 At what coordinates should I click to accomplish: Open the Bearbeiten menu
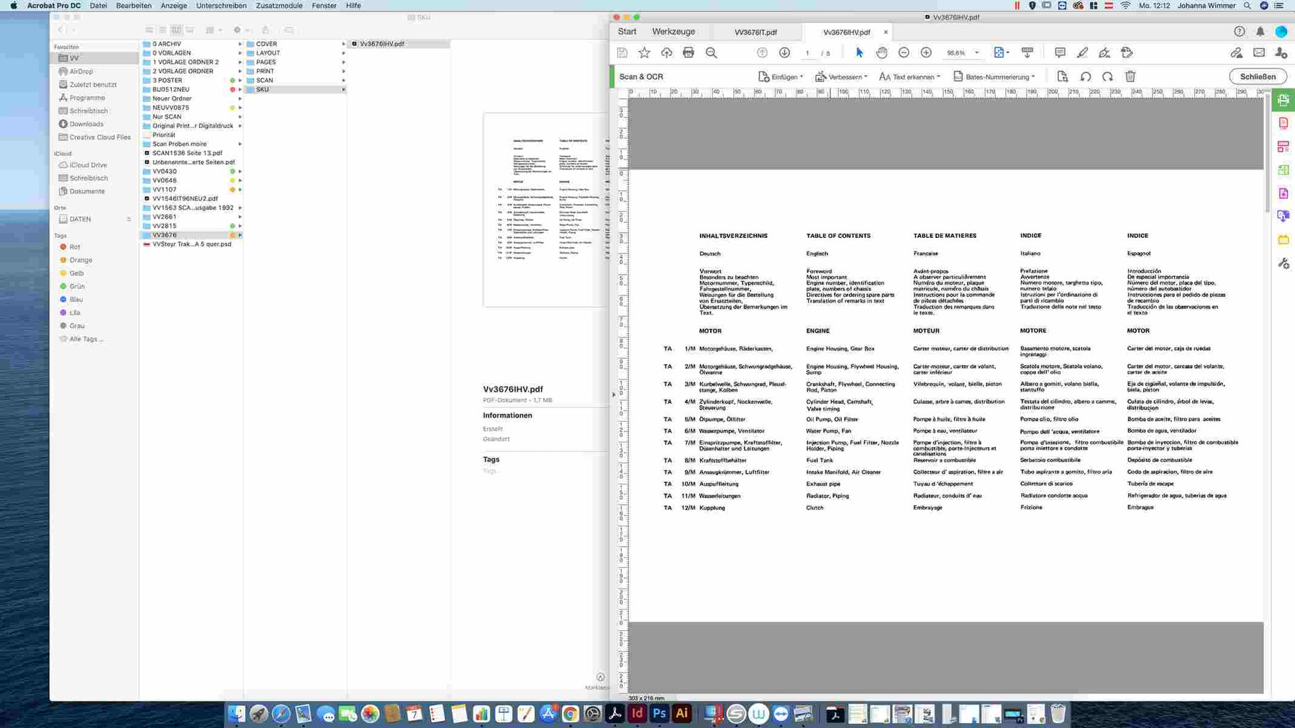134,6
